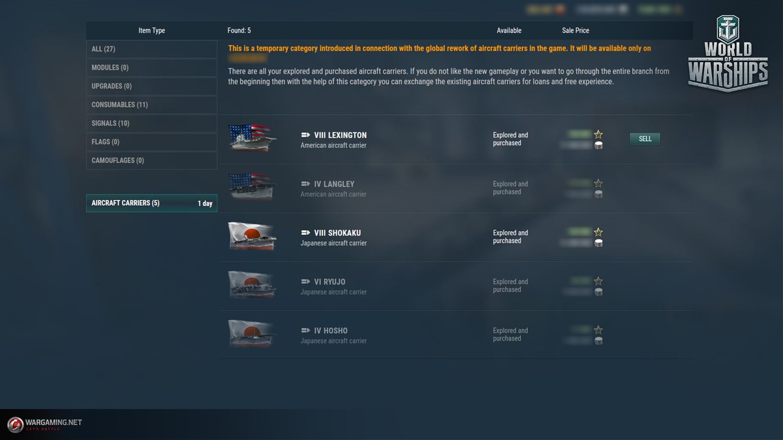Open the SIGNALS (10) category
Screen dimensions: 783x440
pos(151,123)
